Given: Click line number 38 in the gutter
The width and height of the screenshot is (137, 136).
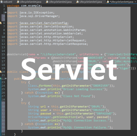Looking at the screenshot, I should (3, 134).
